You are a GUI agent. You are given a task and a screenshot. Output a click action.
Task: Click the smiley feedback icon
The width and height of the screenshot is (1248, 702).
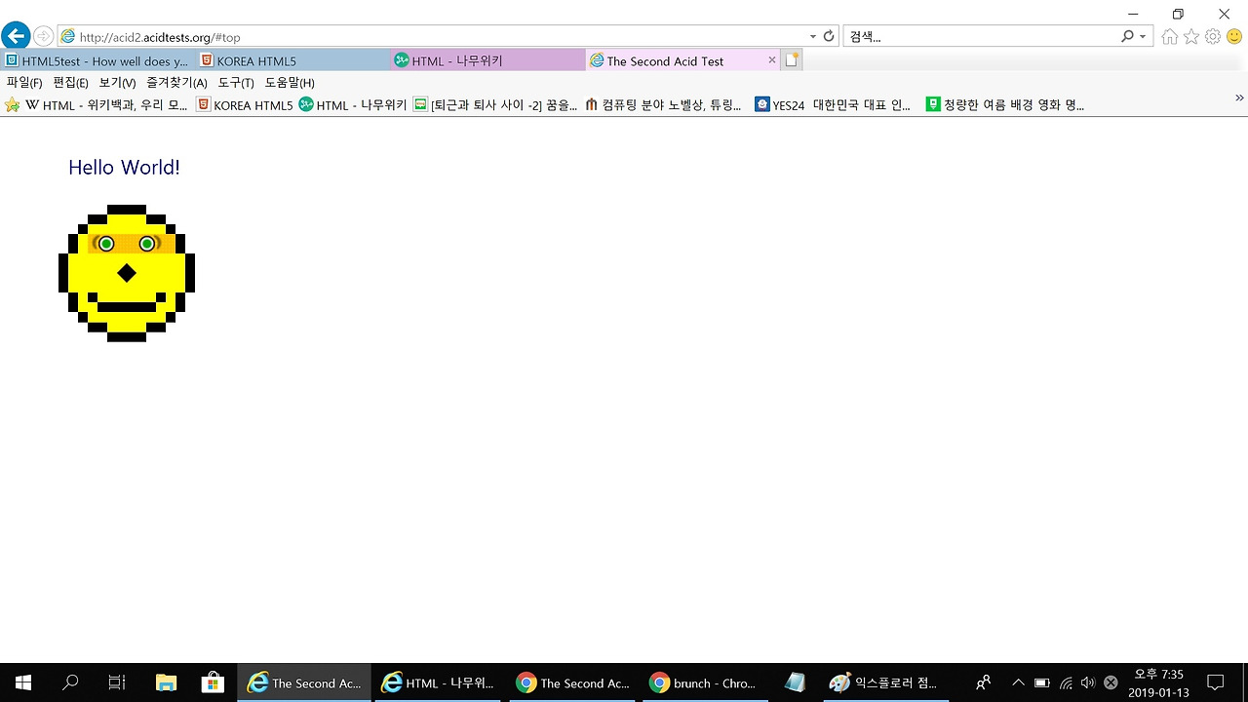1234,36
